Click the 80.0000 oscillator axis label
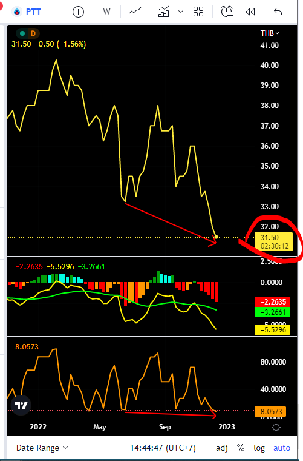 273,362
